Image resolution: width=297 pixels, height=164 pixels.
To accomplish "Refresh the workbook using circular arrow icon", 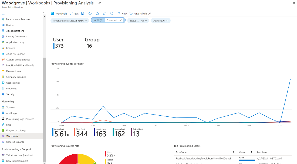I will tap(90, 13).
